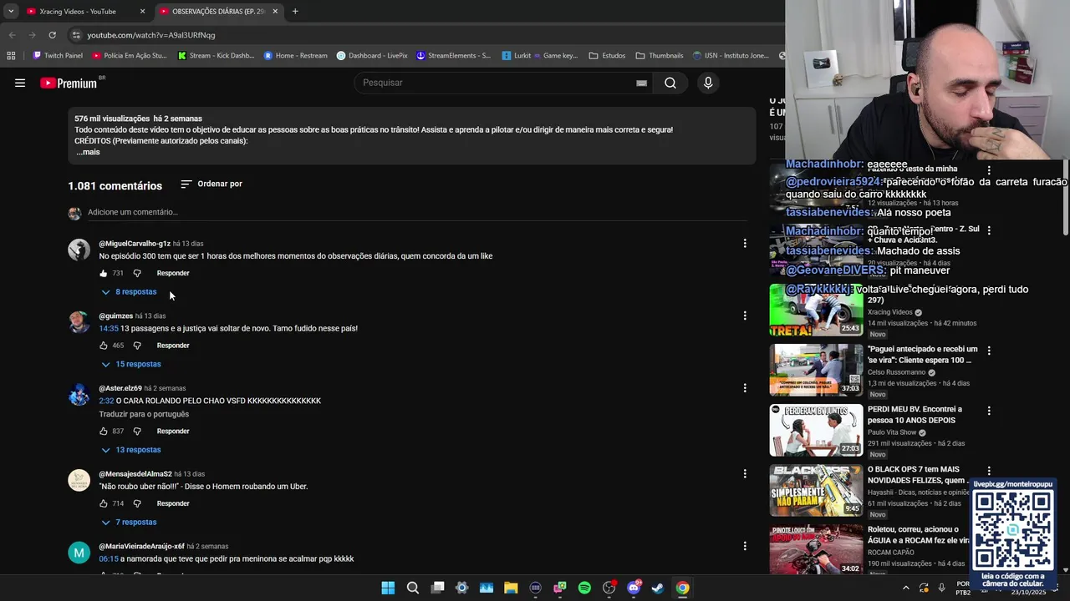Open Spotify from taskbar
This screenshot has width=1070, height=601.
pos(584,588)
